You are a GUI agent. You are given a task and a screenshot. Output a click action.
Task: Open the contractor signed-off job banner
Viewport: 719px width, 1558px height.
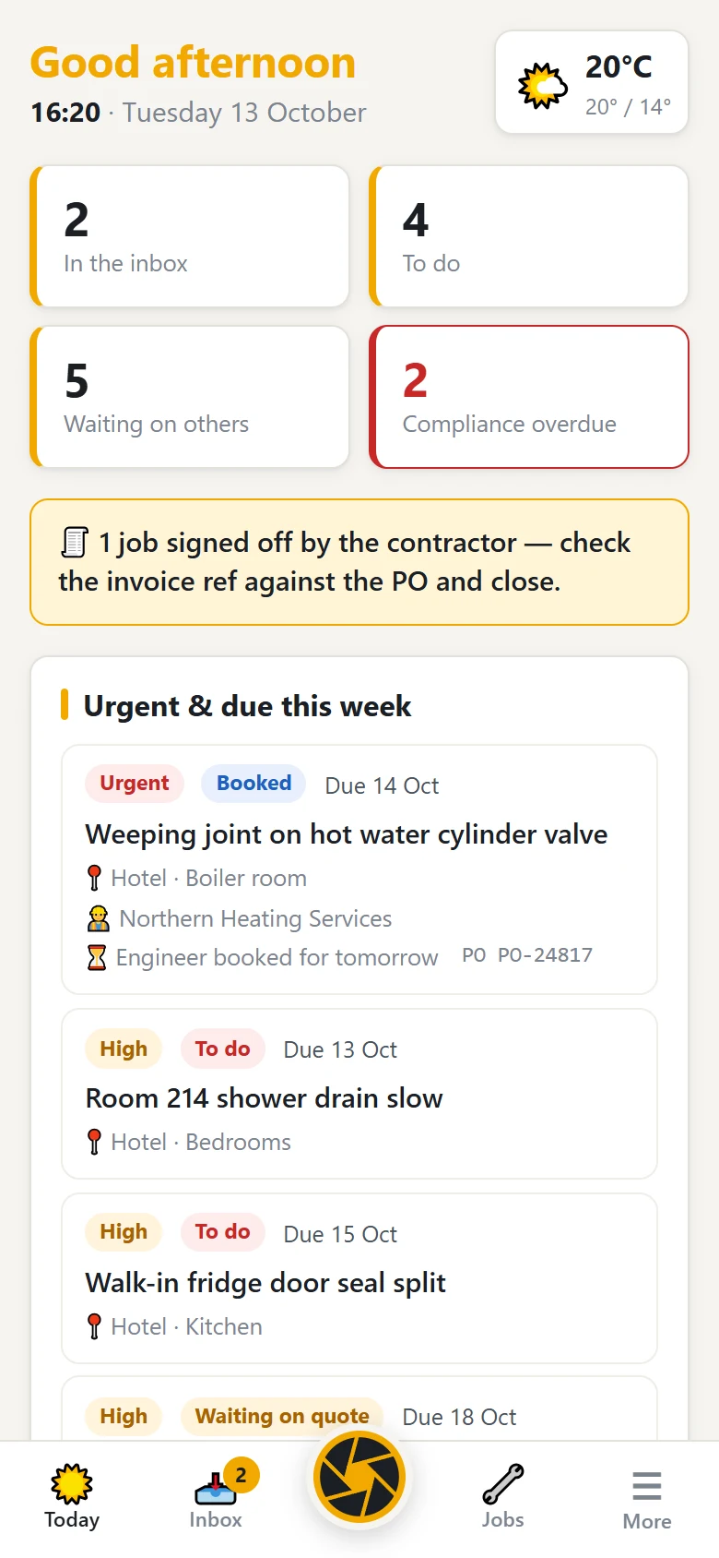pyautogui.click(x=359, y=562)
